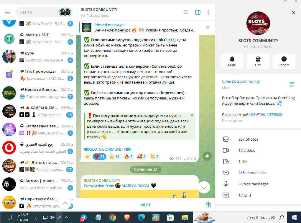Open Microsoft Store from taskbar
Viewport: 301px width, 223px height.
click(170, 218)
